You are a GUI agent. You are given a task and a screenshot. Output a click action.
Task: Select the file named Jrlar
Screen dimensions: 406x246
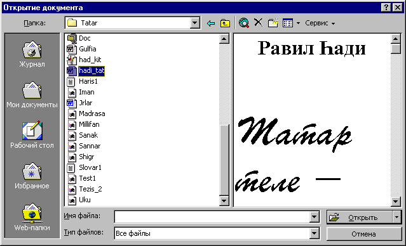pos(85,103)
